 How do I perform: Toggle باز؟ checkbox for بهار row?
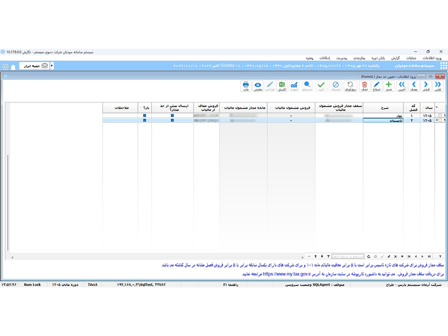[144, 115]
